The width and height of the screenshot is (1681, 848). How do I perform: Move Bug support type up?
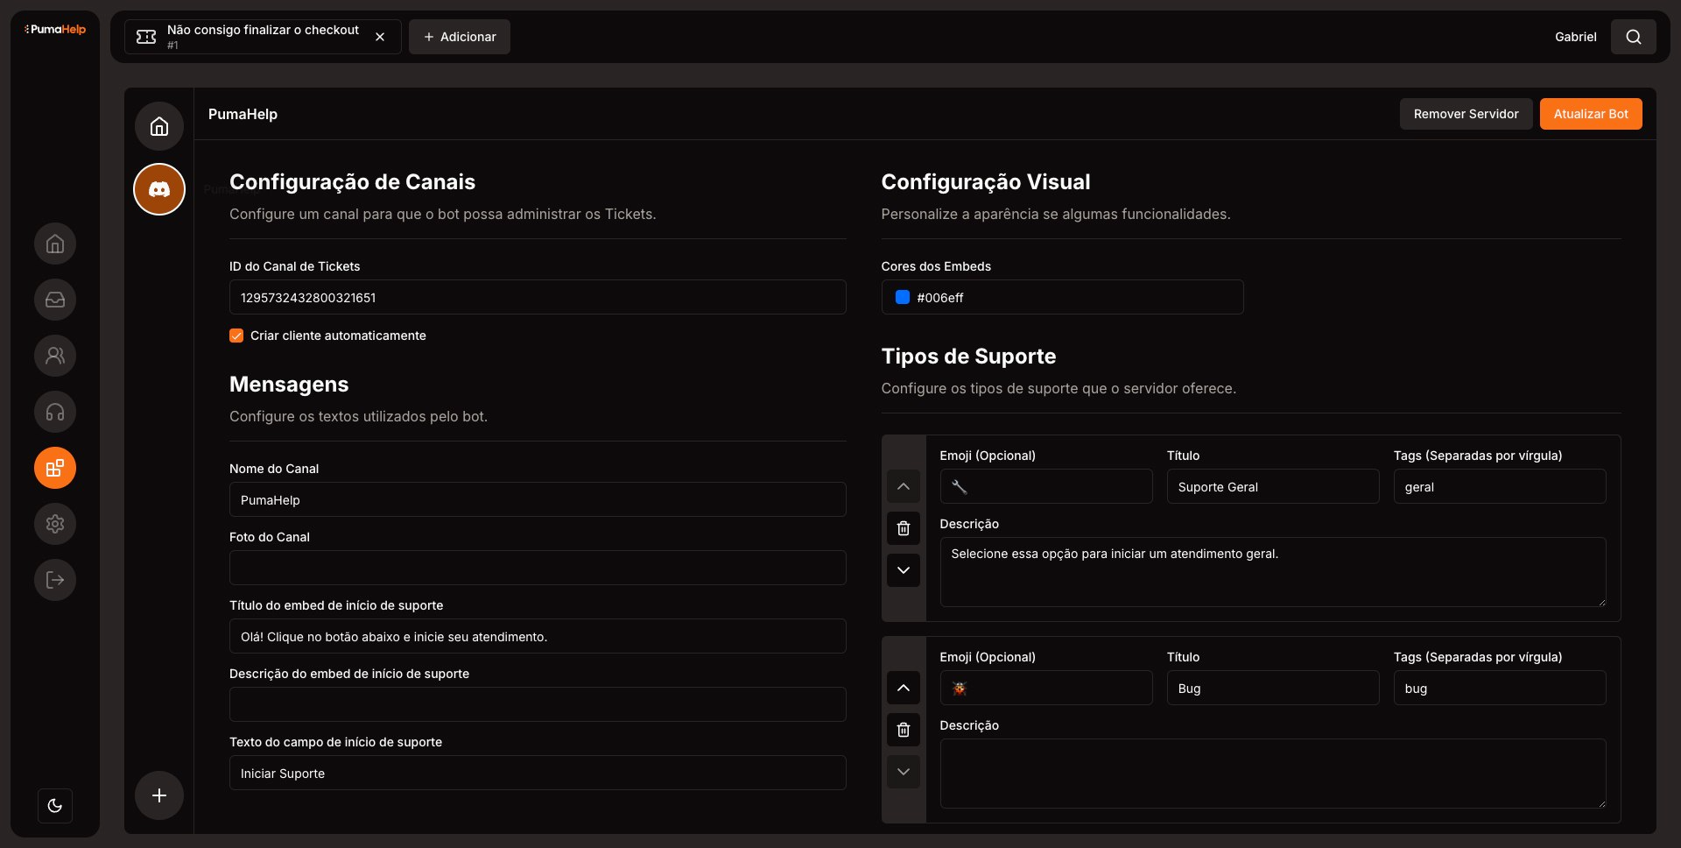pyautogui.click(x=904, y=688)
